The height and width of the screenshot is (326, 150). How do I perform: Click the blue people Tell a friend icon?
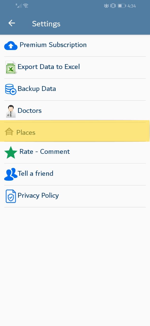click(x=11, y=174)
